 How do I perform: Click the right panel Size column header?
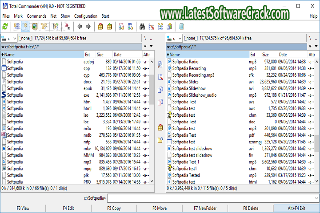266,55
